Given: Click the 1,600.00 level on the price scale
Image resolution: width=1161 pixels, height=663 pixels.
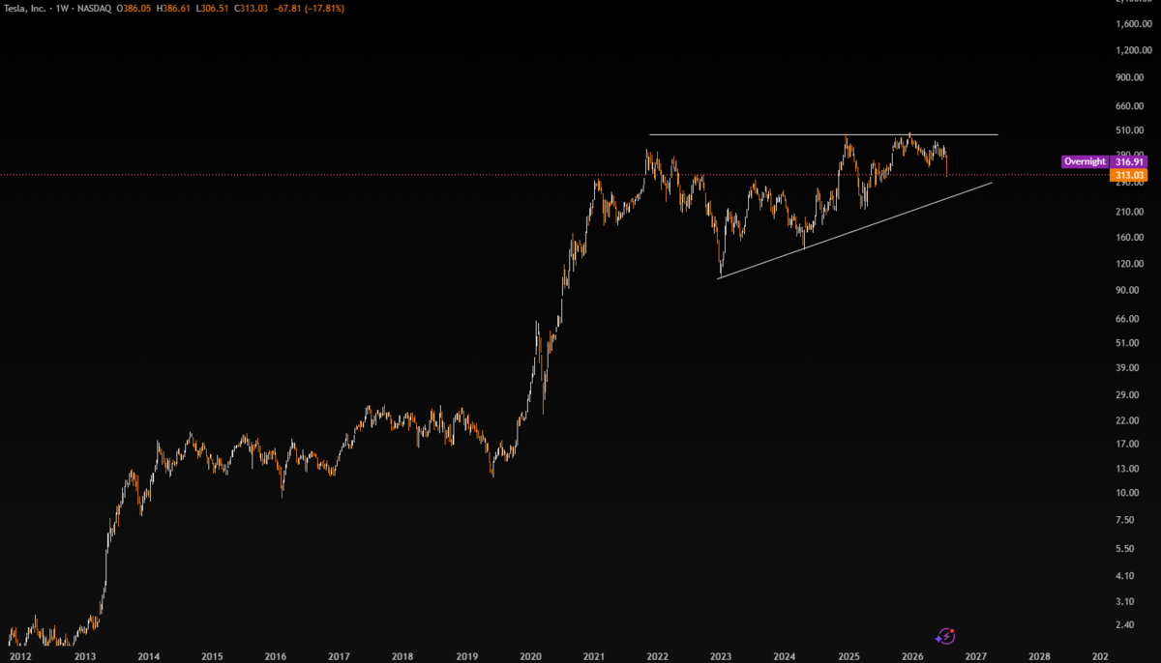Looking at the screenshot, I should [1131, 50].
